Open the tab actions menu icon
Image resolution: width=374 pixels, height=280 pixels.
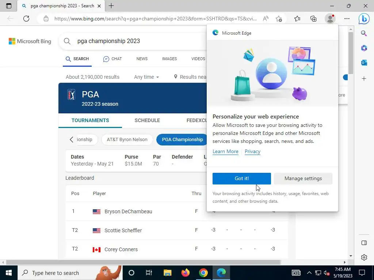pyautogui.click(x=9, y=6)
